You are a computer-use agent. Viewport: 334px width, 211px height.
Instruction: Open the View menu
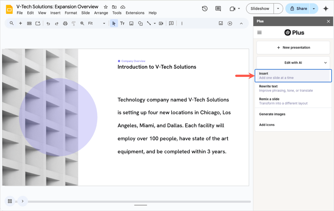[42, 13]
